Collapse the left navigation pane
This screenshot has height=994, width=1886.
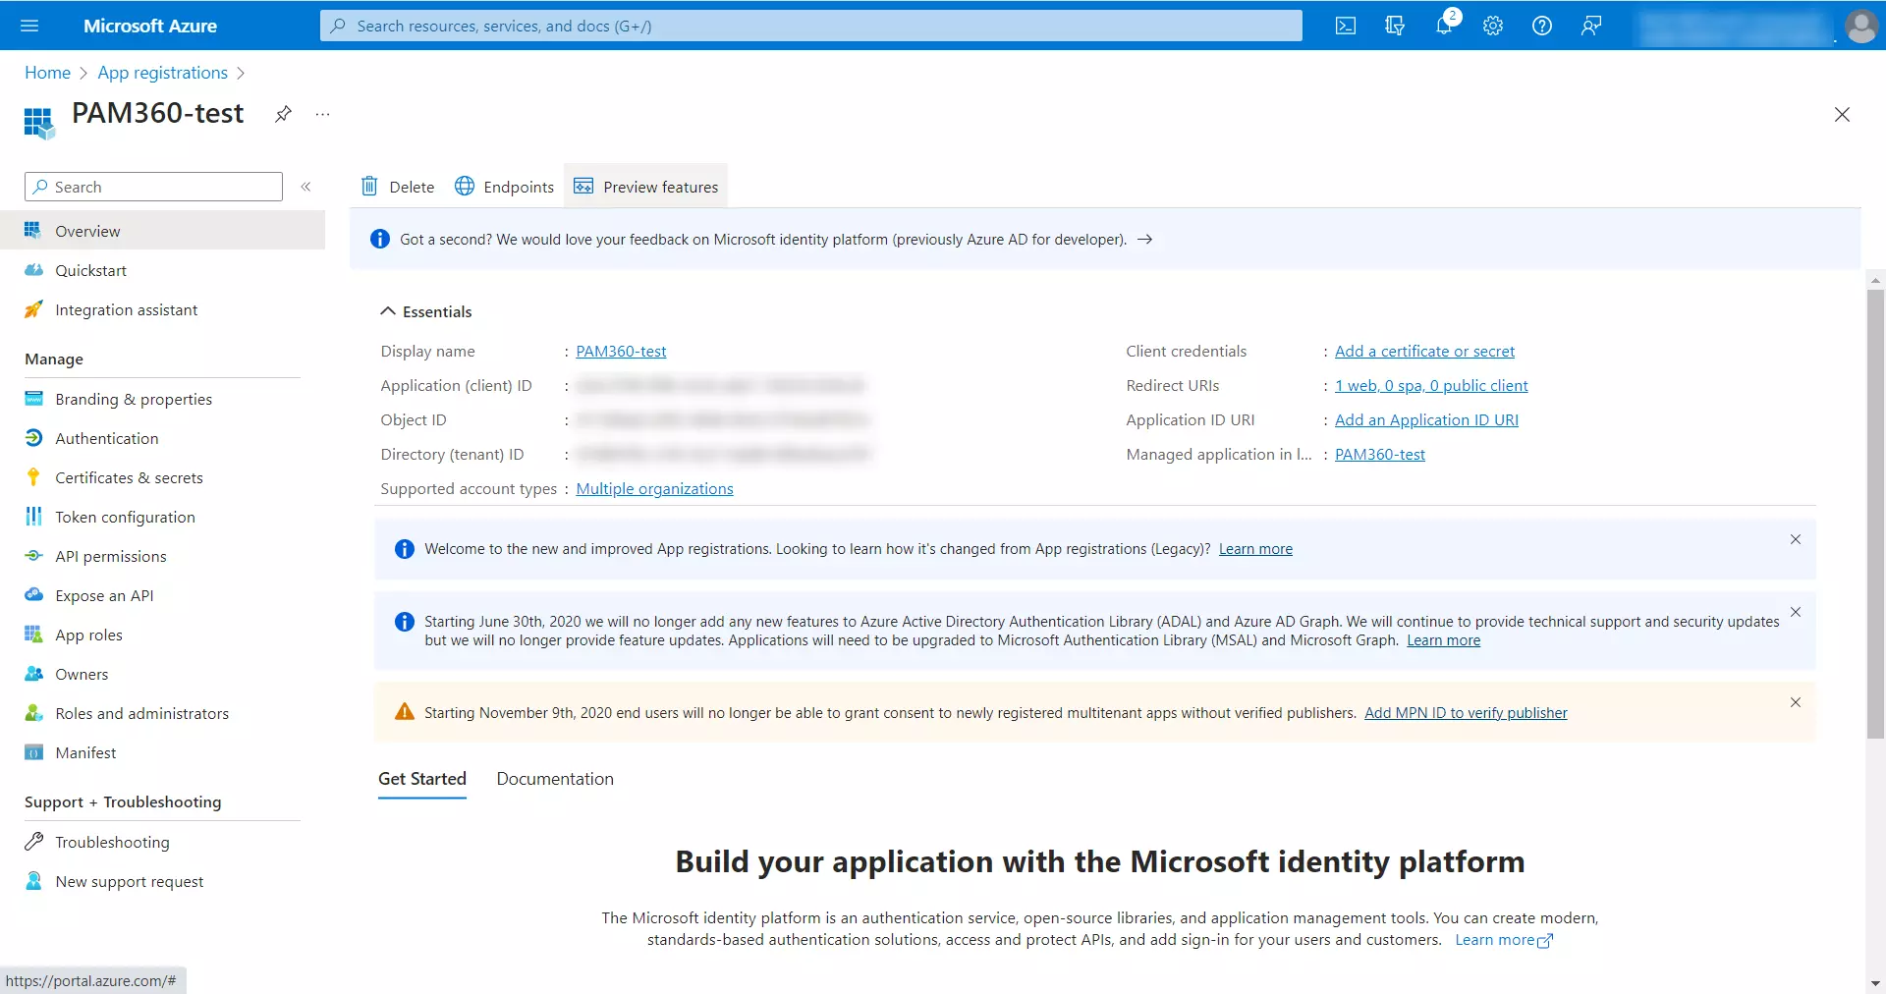[x=306, y=187]
